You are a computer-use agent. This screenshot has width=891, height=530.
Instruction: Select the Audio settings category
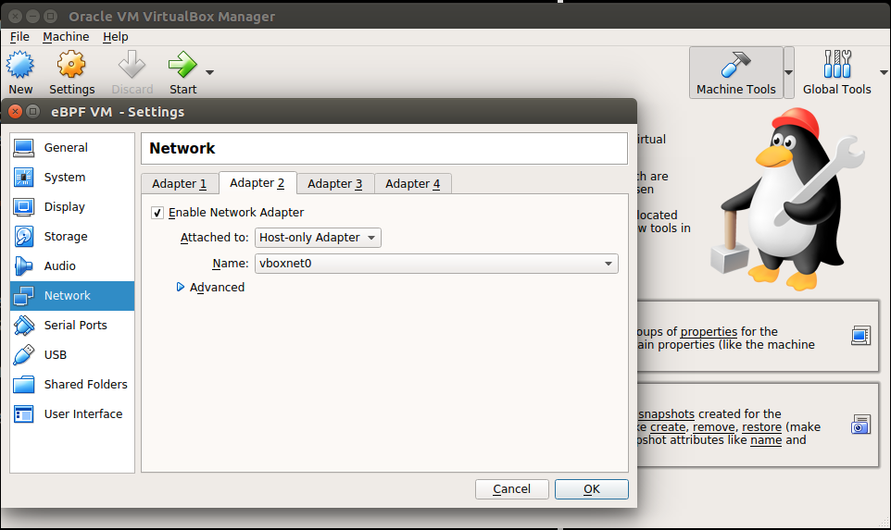[x=72, y=265]
